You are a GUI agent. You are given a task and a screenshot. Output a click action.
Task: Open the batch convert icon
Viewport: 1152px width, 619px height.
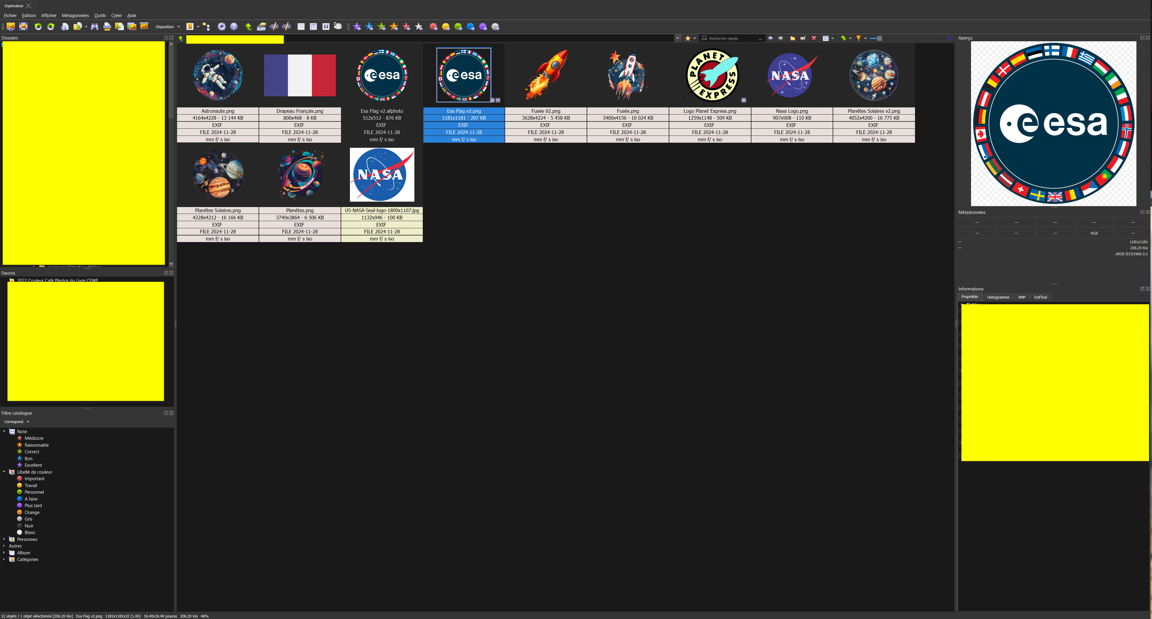(132, 27)
